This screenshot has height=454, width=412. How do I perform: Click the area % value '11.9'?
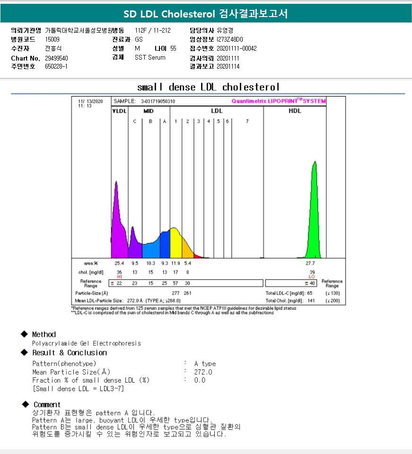[x=175, y=263]
